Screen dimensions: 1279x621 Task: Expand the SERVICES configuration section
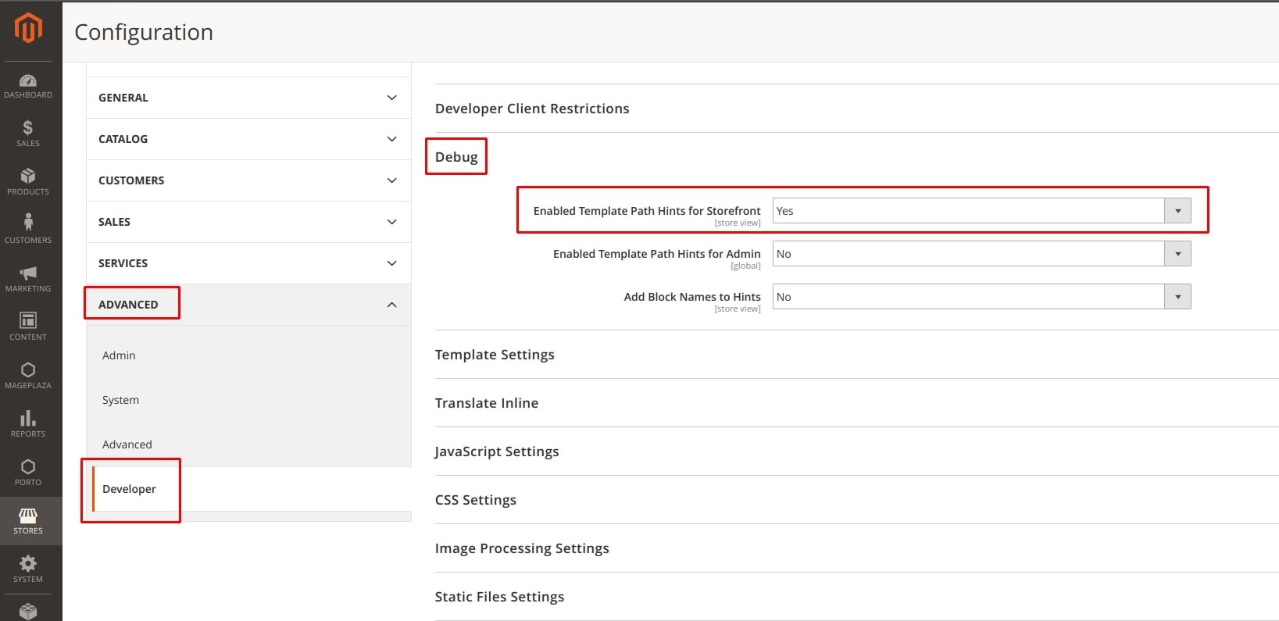[248, 263]
